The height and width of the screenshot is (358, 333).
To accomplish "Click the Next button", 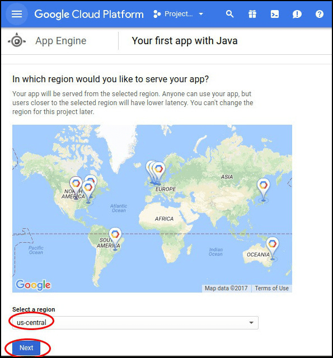I will coord(26,348).
